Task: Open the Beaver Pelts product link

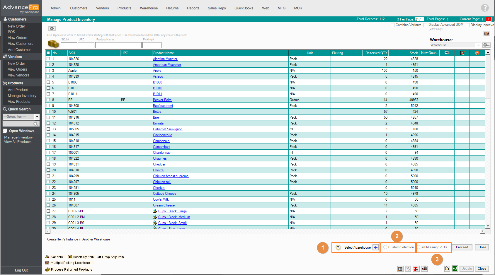Action: tap(162, 100)
